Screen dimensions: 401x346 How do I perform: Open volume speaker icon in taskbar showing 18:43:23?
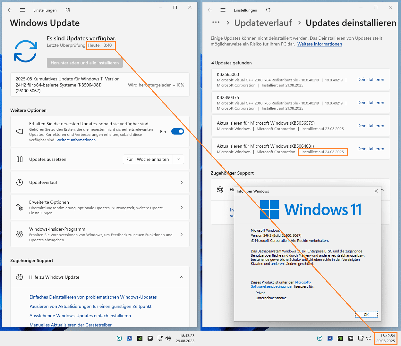tap(168, 338)
